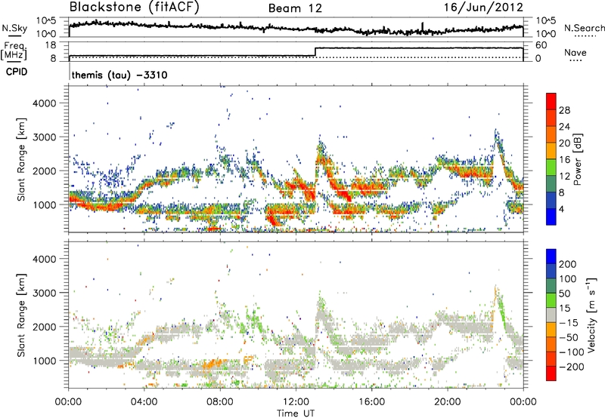This screenshot has width=605, height=418.
Task: Click the power colorbar value '28'
Action: [x=564, y=110]
